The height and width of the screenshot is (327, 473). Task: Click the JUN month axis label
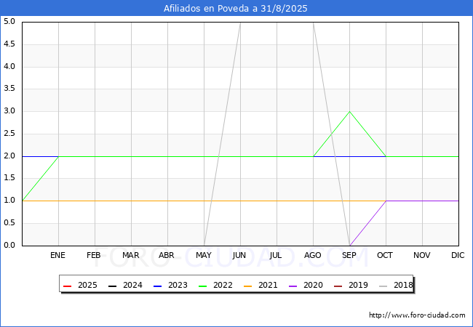pos(239,255)
